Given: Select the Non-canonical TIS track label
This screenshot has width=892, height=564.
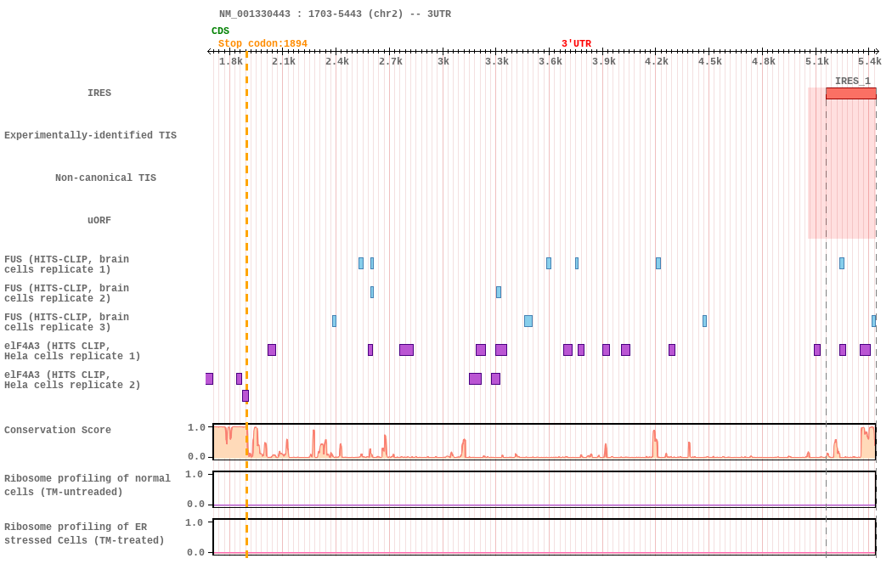Looking at the screenshot, I should point(105,178).
